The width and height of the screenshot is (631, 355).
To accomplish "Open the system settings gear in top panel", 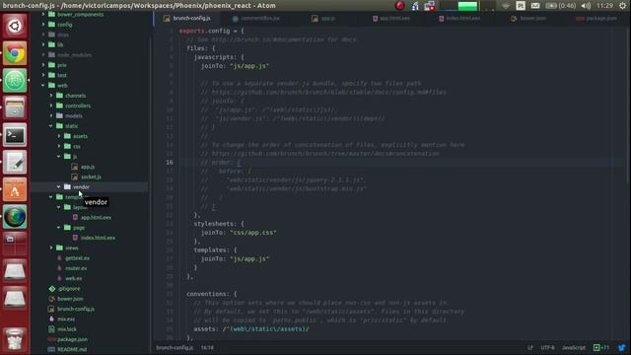I will click(622, 6).
